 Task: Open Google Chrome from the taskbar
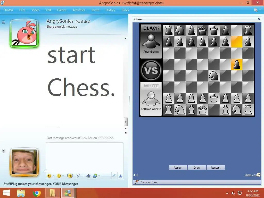pyautogui.click(x=37, y=193)
